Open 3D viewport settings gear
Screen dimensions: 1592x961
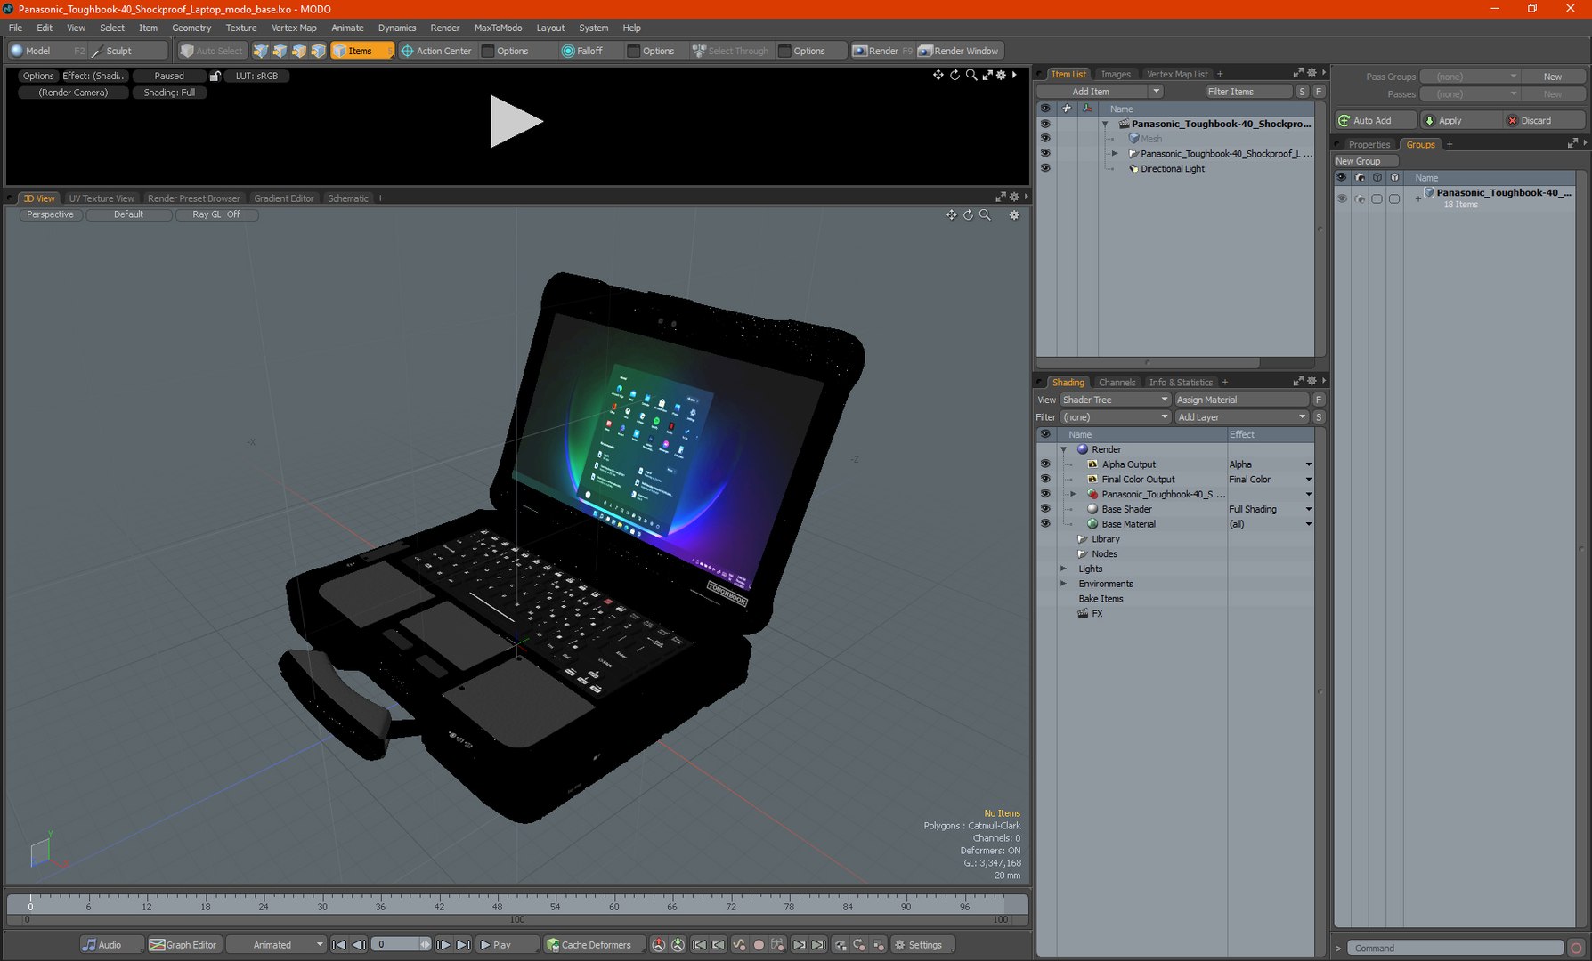click(1013, 214)
